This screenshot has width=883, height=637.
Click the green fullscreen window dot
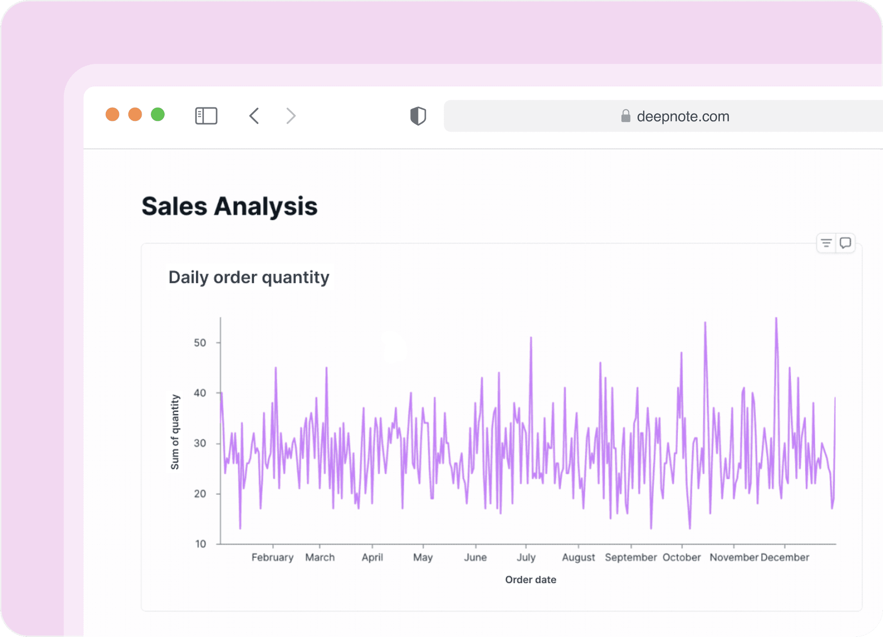pos(158,115)
